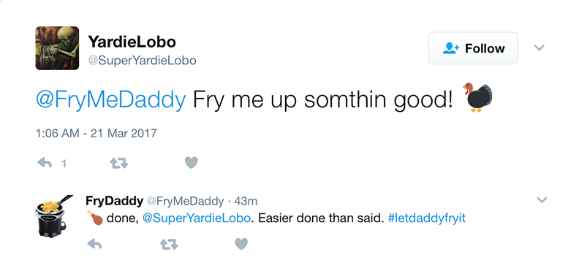579x263 pixels.
Task: Open the #letdaddyfryit hashtag
Action: 427,218
